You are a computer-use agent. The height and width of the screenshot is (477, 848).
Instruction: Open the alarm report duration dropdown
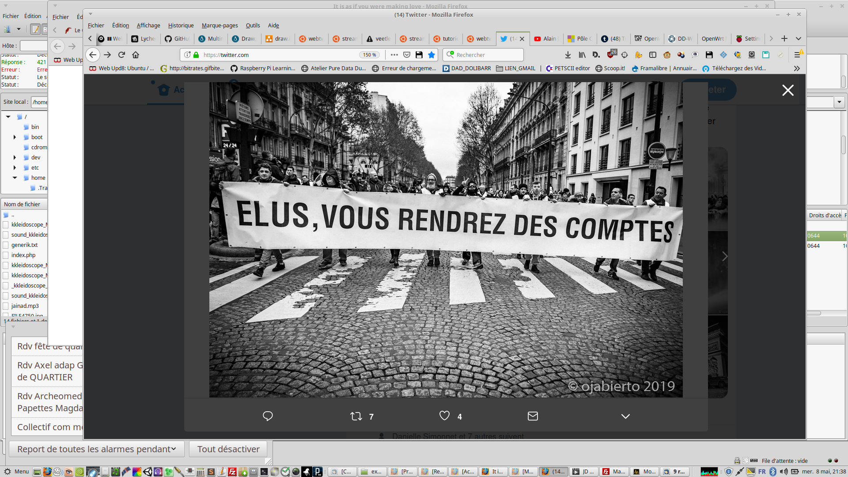point(96,449)
